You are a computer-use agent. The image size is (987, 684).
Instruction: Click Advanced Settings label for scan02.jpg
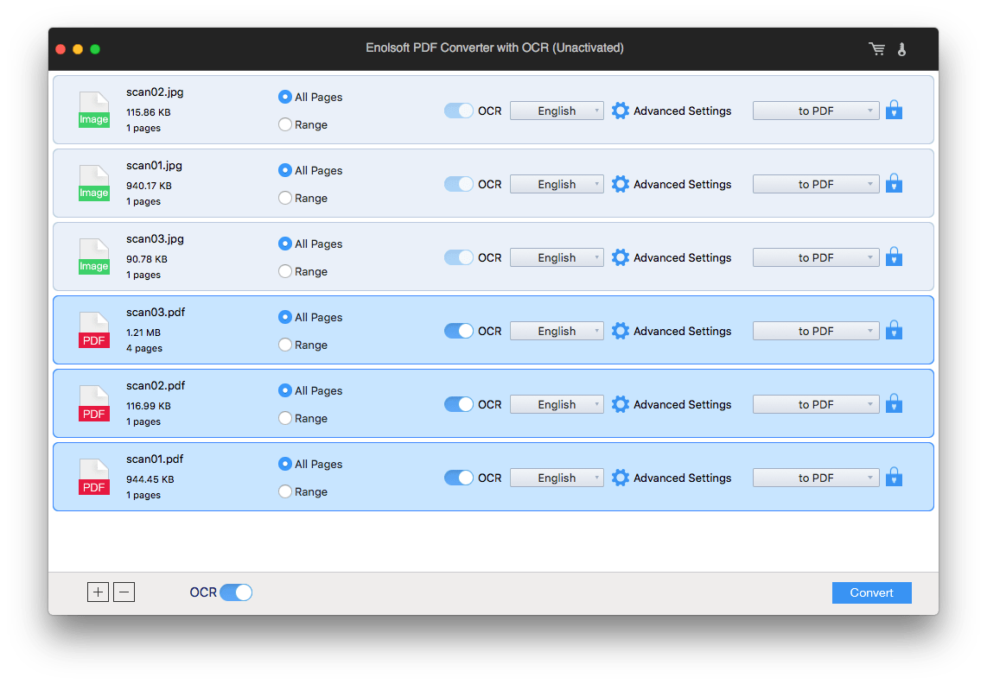[682, 111]
